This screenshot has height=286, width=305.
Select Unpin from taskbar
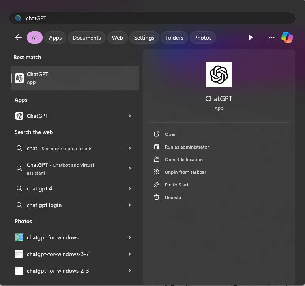point(185,172)
